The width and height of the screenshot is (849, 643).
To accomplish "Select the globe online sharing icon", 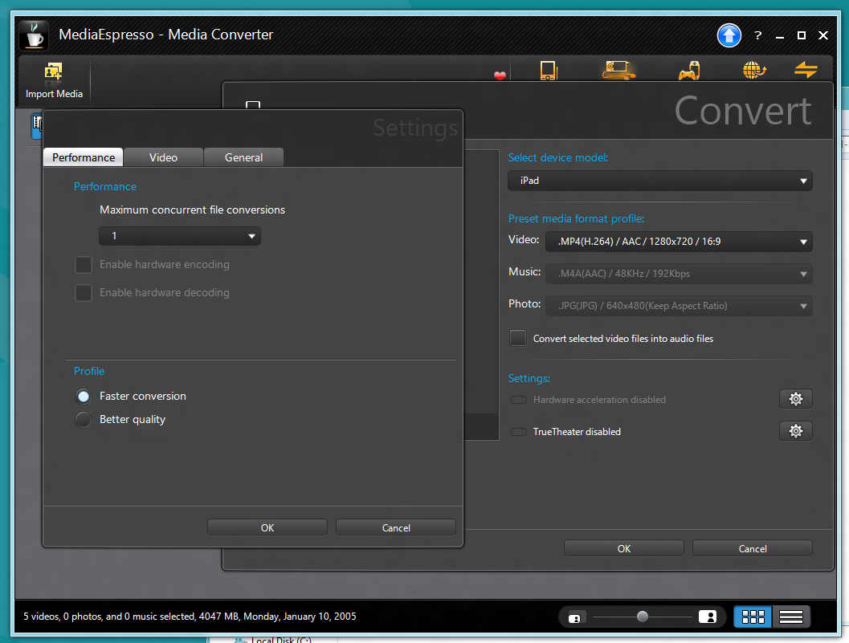I will coord(754,71).
